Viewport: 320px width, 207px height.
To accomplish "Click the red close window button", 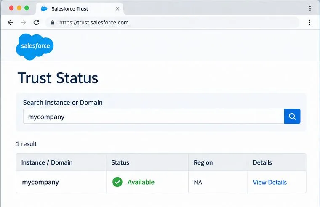I will [x=11, y=8].
